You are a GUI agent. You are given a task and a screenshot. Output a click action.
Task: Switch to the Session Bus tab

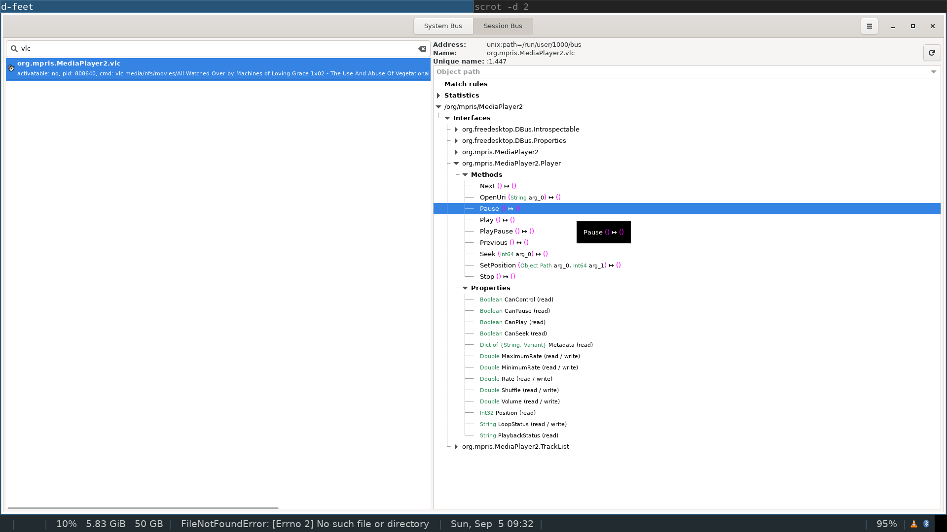coord(503,26)
